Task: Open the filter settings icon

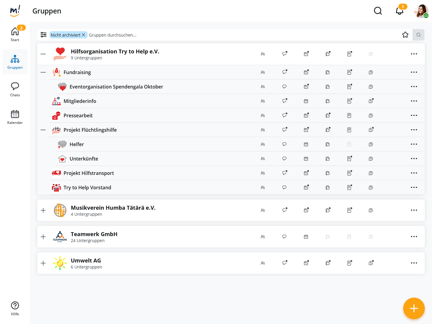Action: coord(43,35)
